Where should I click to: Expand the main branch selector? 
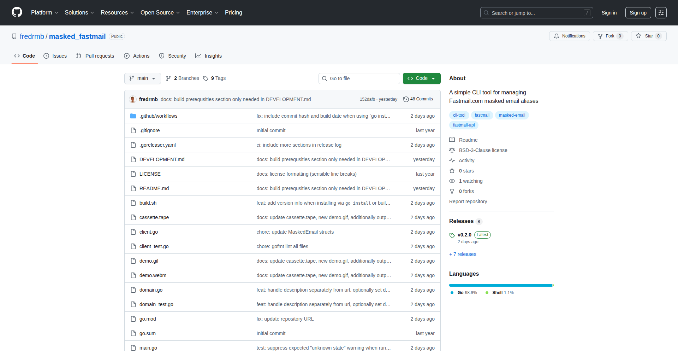pyautogui.click(x=142, y=78)
